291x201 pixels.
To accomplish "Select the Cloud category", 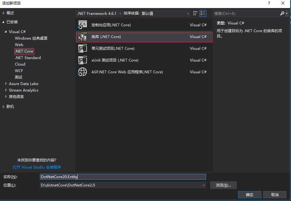I will [20, 64].
